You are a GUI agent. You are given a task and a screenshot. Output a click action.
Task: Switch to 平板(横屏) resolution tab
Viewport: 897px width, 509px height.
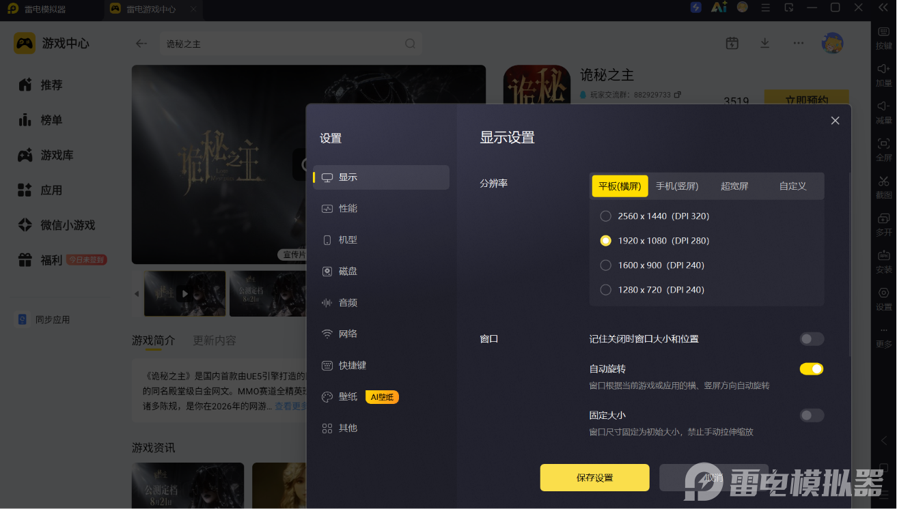620,186
